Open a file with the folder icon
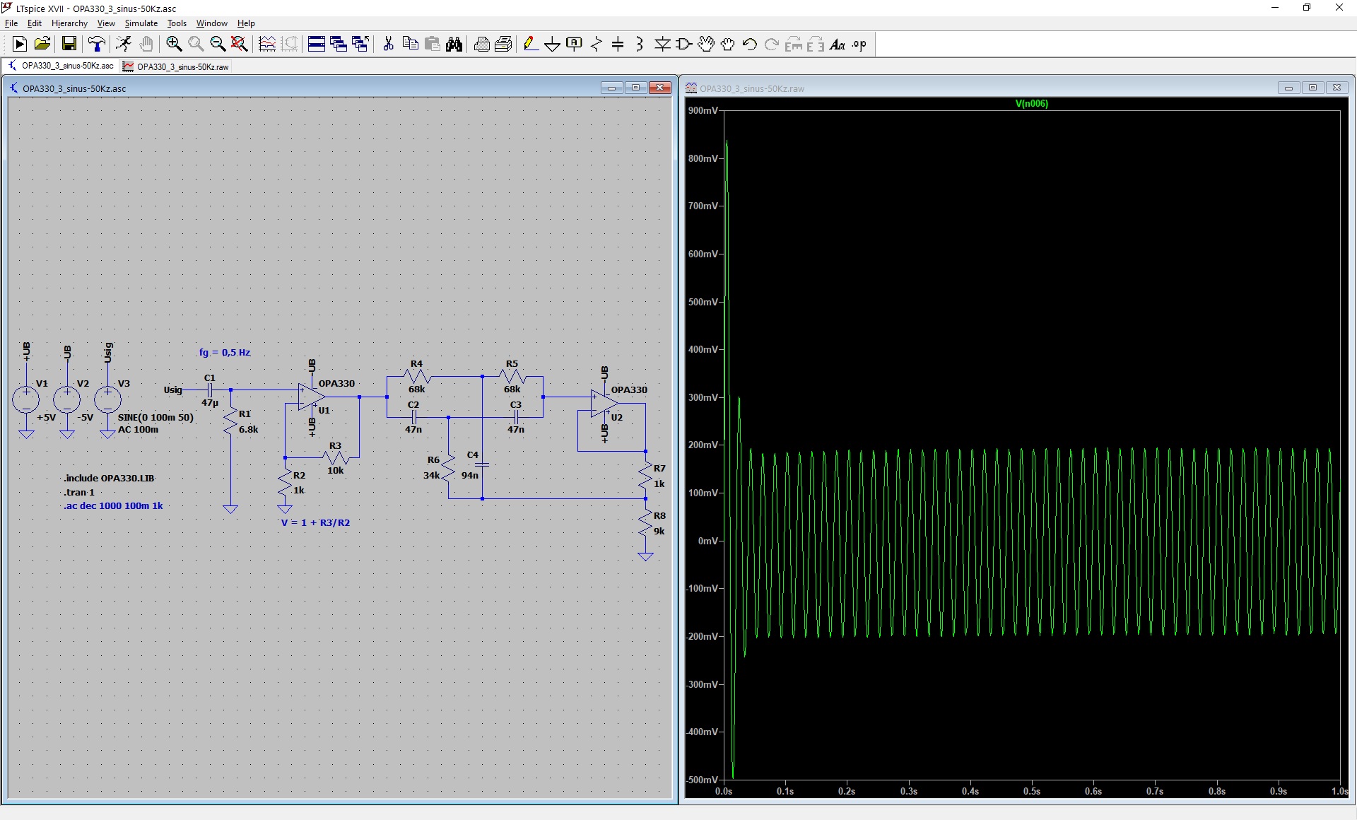 coord(42,44)
